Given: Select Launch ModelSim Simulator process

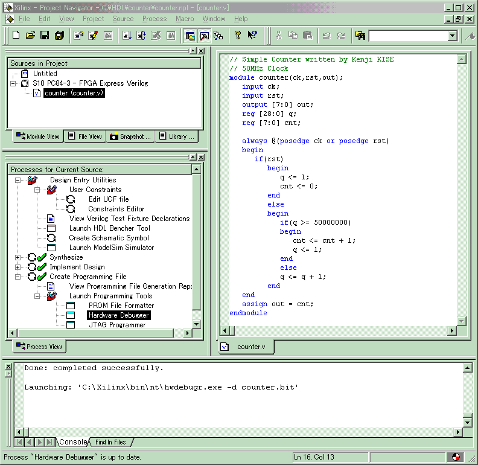Looking at the screenshot, I should pos(112,248).
